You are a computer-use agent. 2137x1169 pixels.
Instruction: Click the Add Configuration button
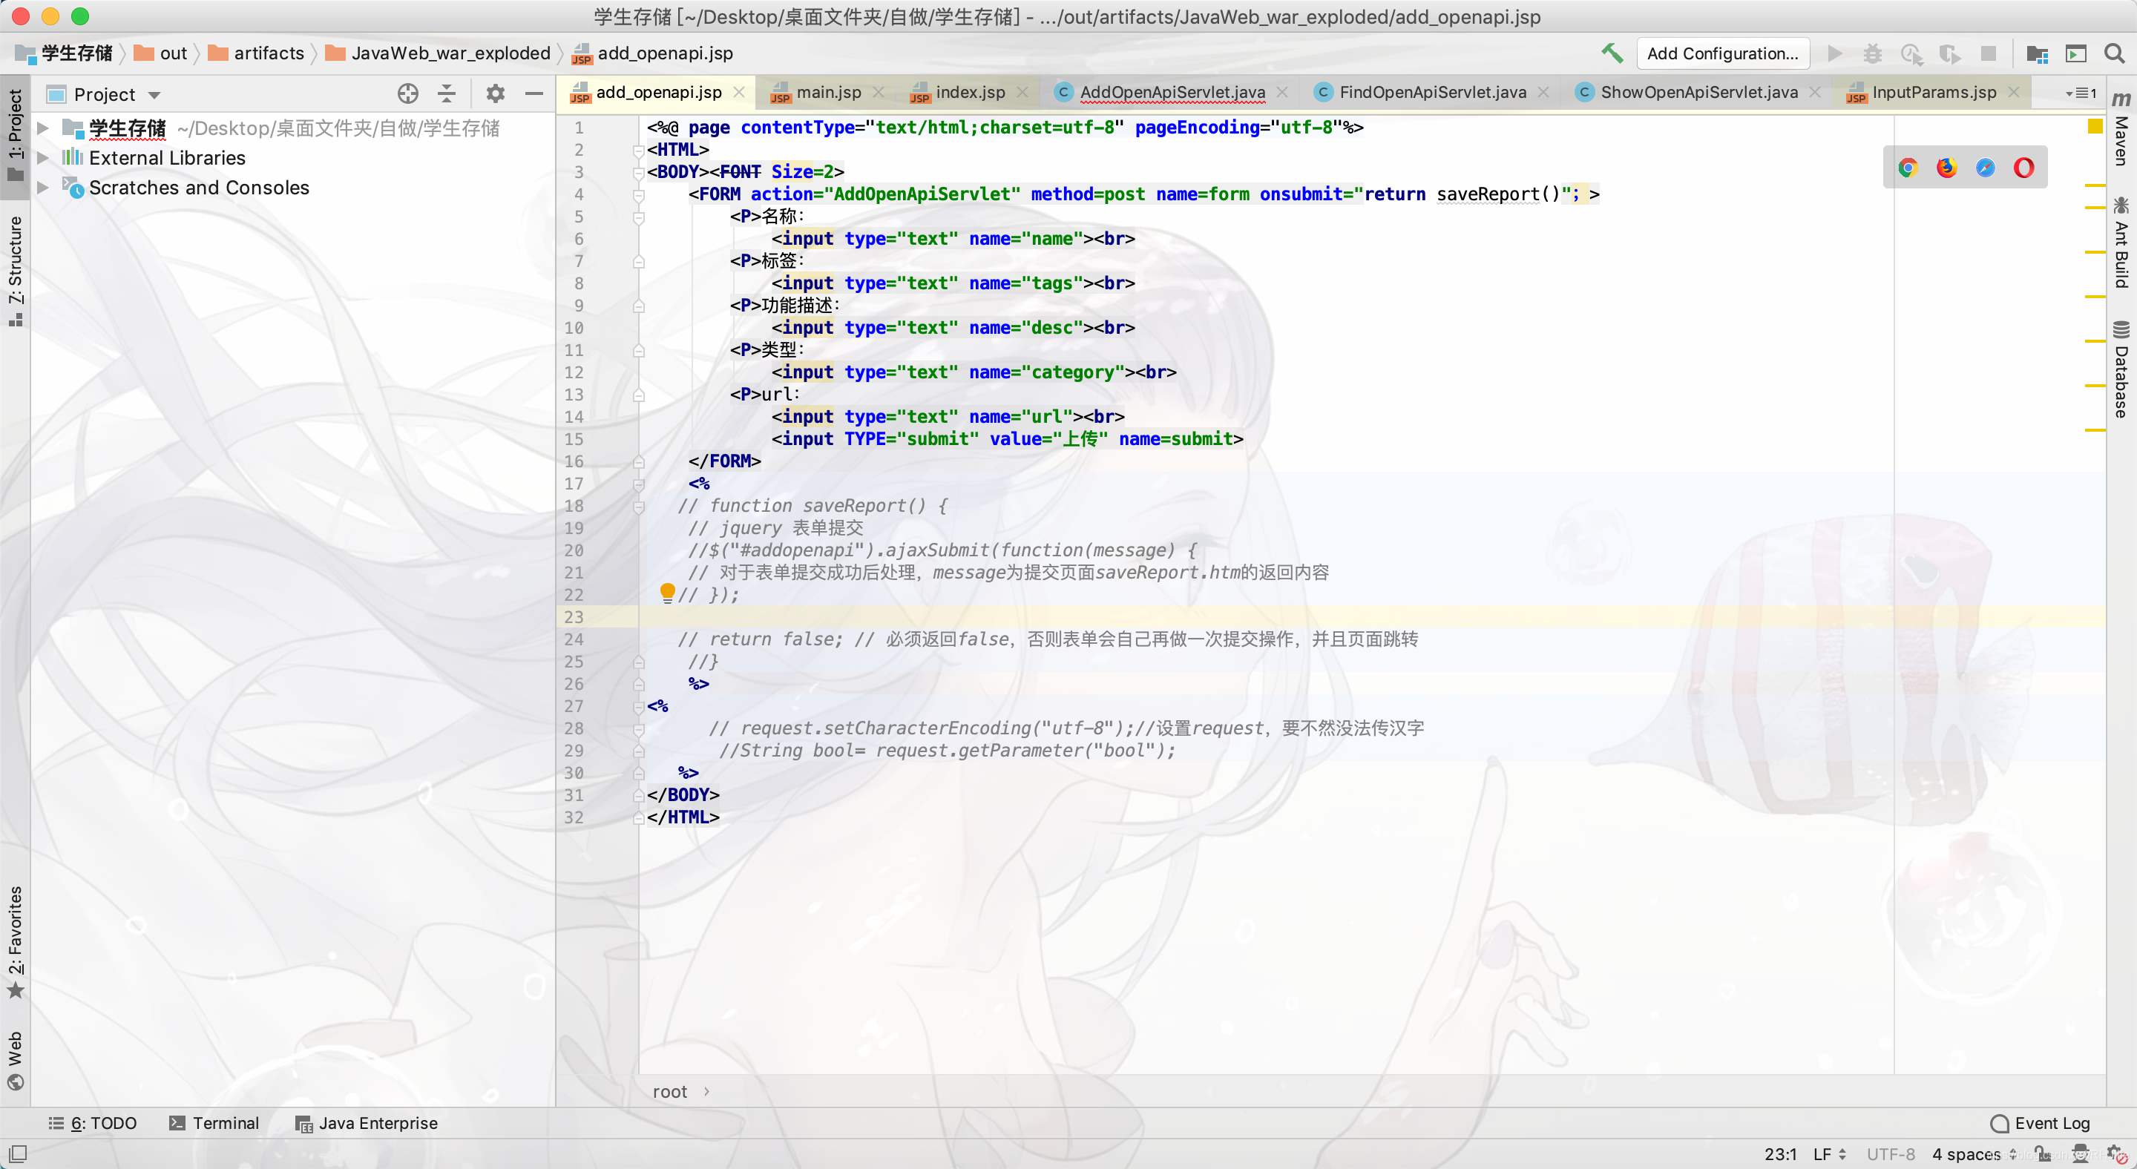[1722, 54]
